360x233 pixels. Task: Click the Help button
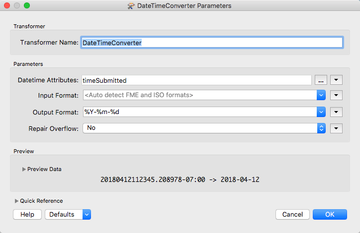coord(27,215)
